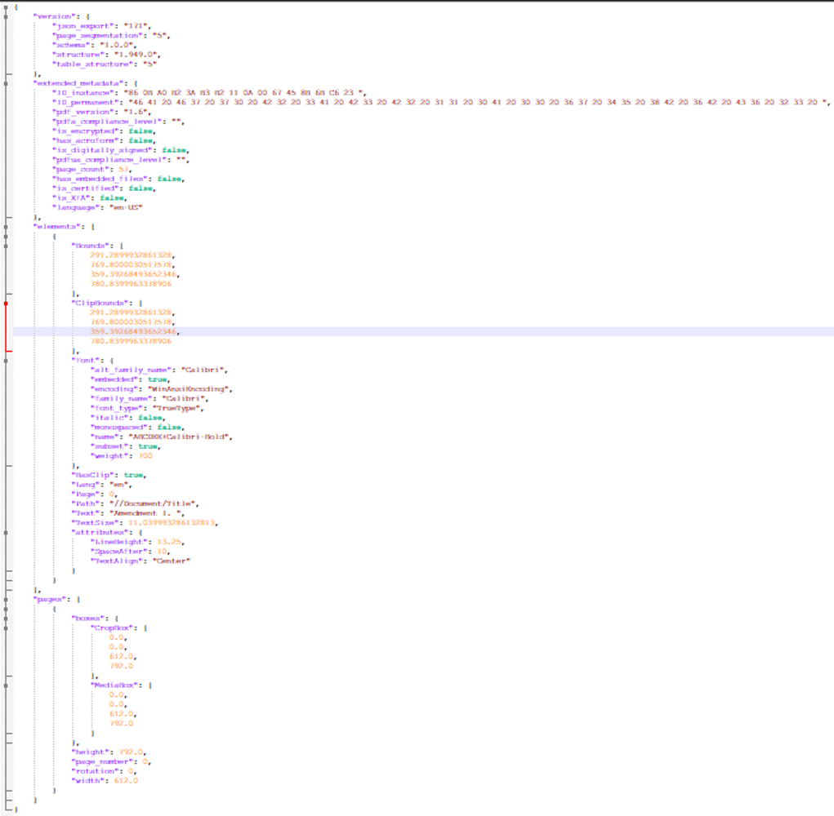Collapse the "pages" array fold marker
Screen dimensions: 834x816
6,599
